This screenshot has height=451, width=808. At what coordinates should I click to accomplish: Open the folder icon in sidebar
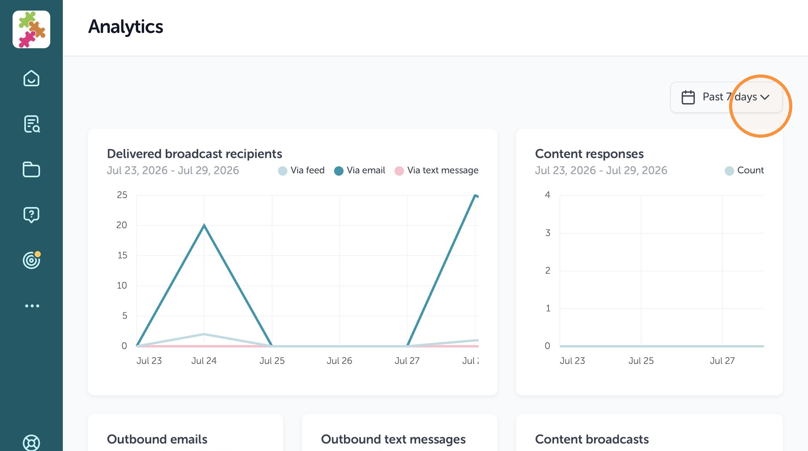(31, 169)
